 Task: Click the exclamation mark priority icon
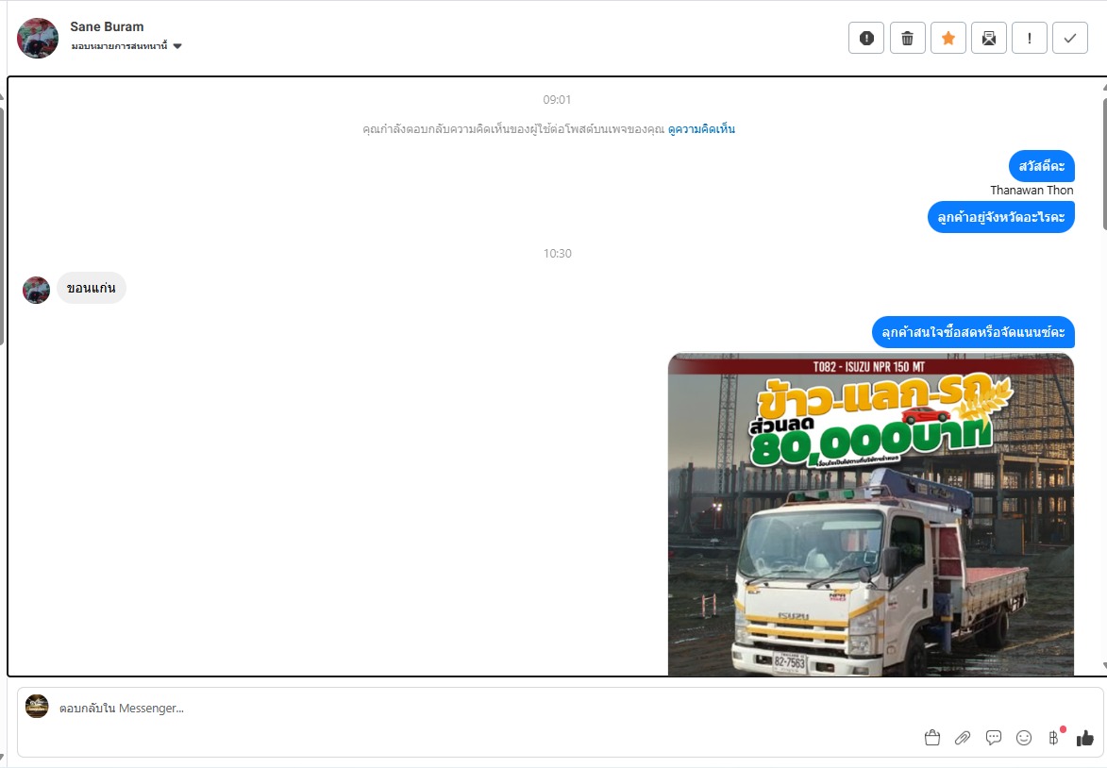coord(1030,38)
